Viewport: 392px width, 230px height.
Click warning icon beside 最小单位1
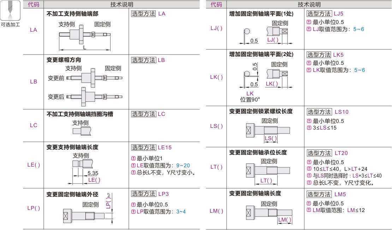pos(133,158)
